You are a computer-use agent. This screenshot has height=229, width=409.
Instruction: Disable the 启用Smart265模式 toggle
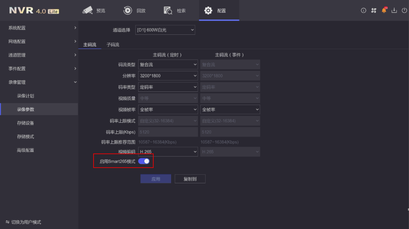coord(144,161)
